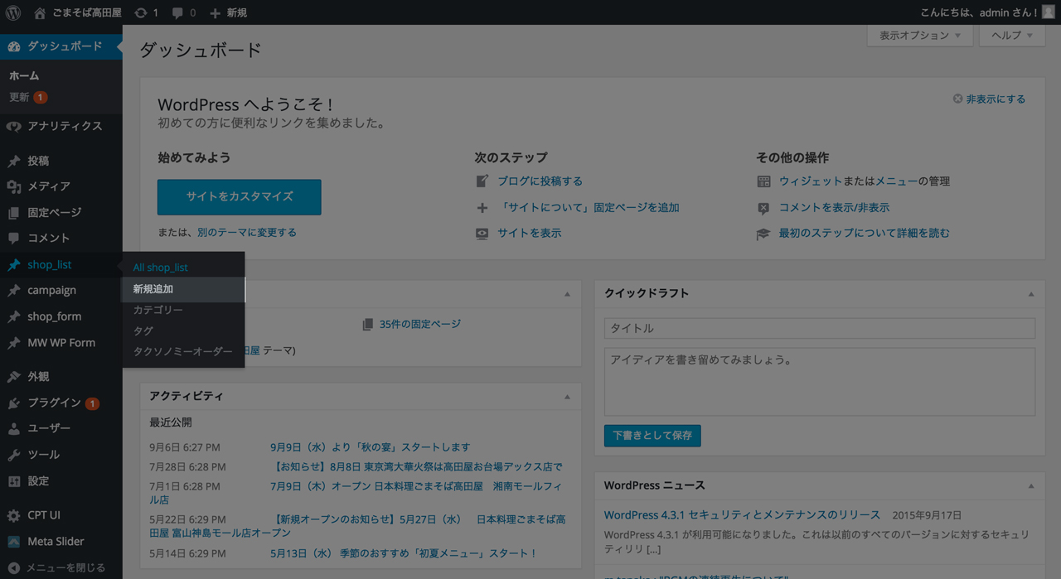Open the 富山神島モール店オープン post link
The height and width of the screenshot is (579, 1061).
coord(357,526)
